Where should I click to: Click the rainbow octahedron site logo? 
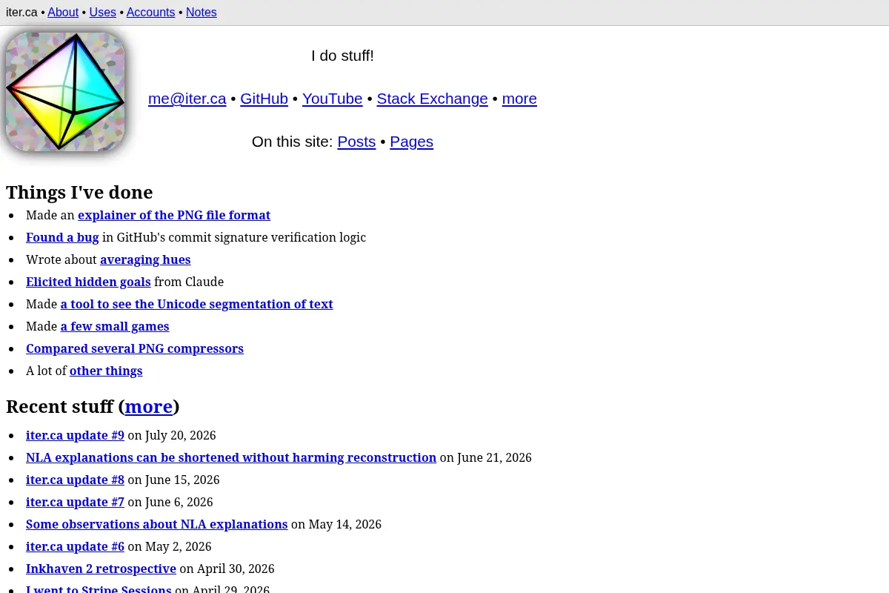(65, 91)
